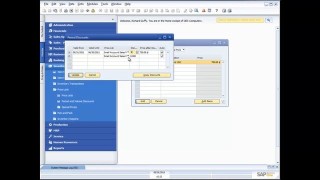Open Human Resources module in main menu
Screen dimensions: 320x180
(81, 142)
